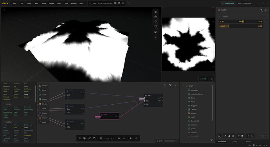Click the Range maximum value 0.56

coord(260,22)
